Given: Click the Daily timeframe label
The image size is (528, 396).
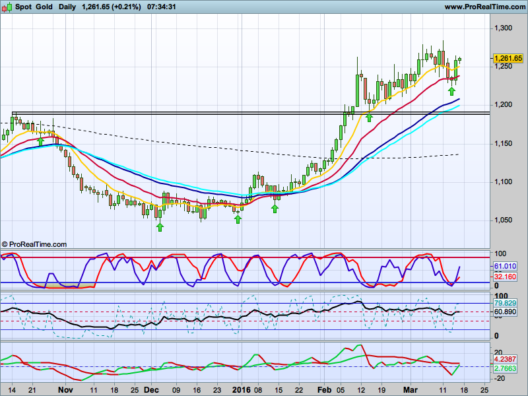Looking at the screenshot, I should [x=67, y=7].
